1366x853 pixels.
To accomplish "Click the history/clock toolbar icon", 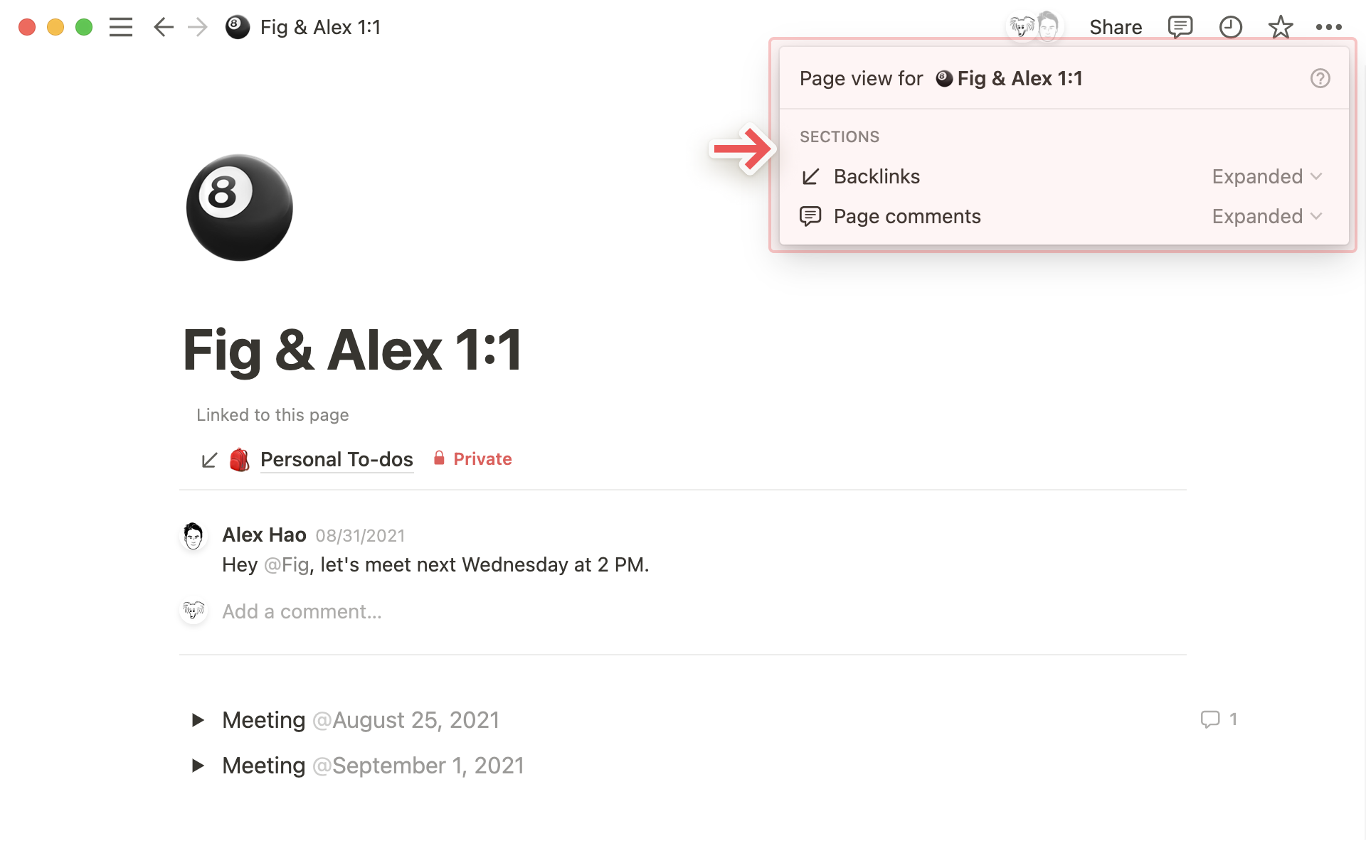I will coord(1229,26).
